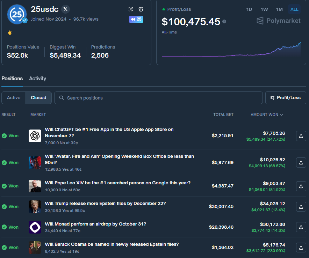
Task: Click the victory hand emoji bio
Action: click(x=10, y=33)
